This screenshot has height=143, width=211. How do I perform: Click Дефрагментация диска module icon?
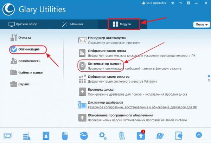coord(82,53)
